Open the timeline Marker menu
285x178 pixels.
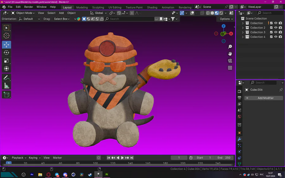coord(57,158)
